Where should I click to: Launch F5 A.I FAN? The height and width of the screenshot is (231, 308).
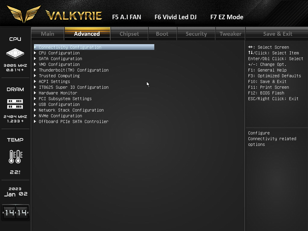click(x=126, y=17)
